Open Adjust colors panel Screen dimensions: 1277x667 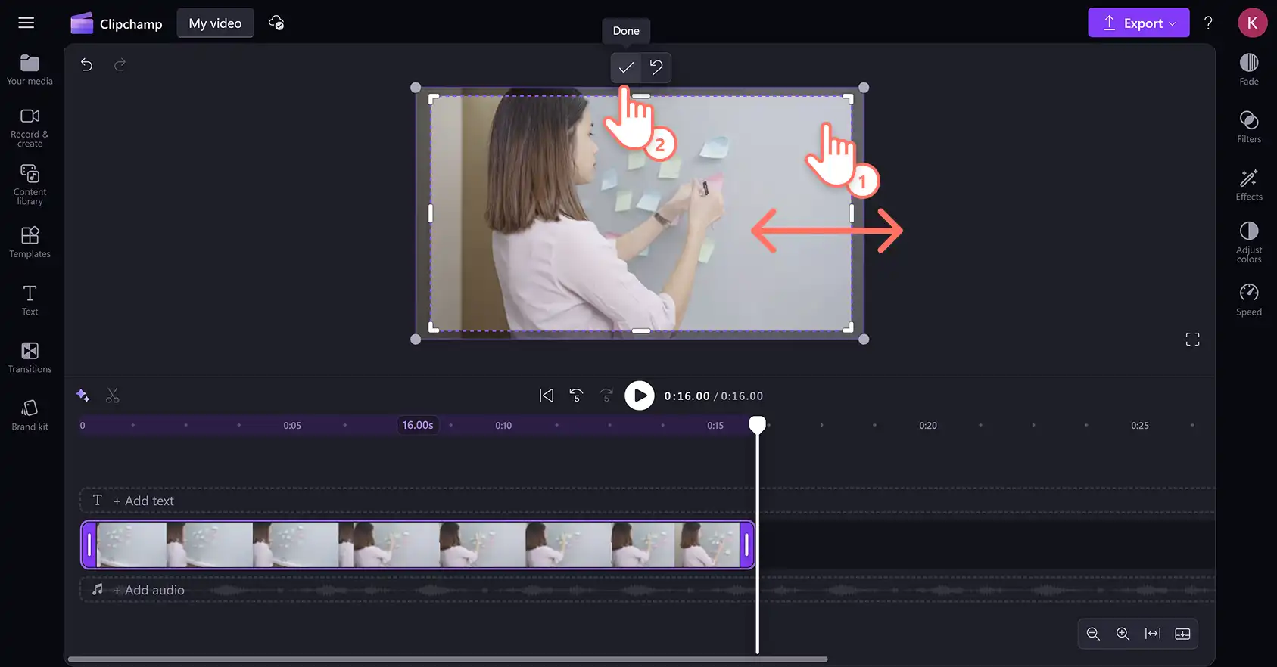1249,242
